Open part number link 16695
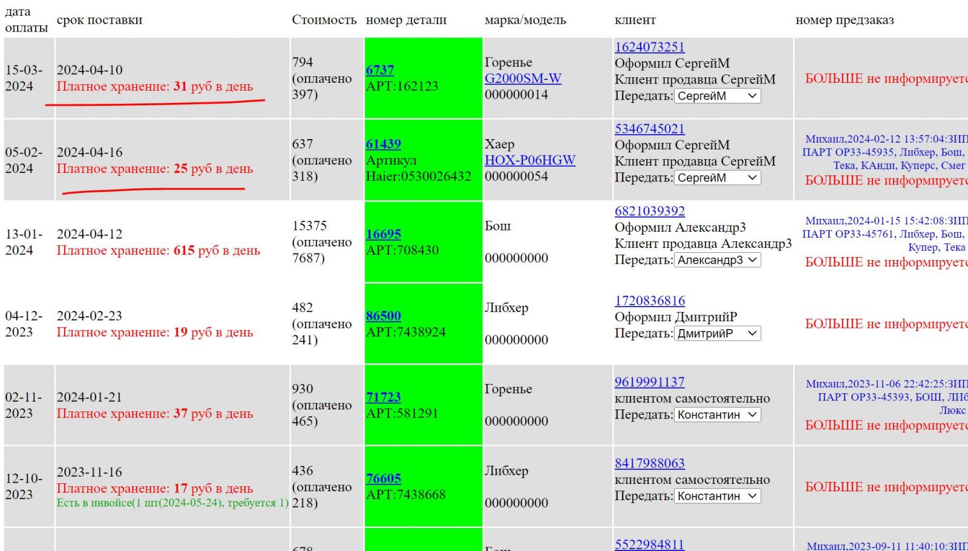This screenshot has width=968, height=551. point(383,234)
